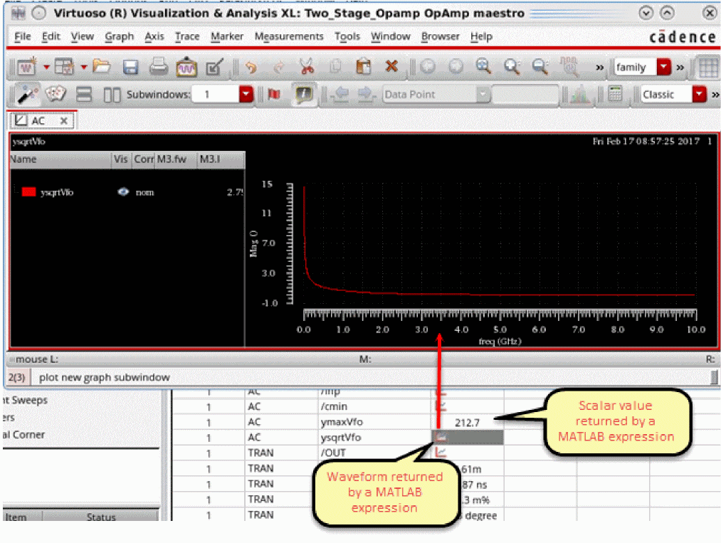Open the File menu
The width and height of the screenshot is (721, 543).
[23, 36]
